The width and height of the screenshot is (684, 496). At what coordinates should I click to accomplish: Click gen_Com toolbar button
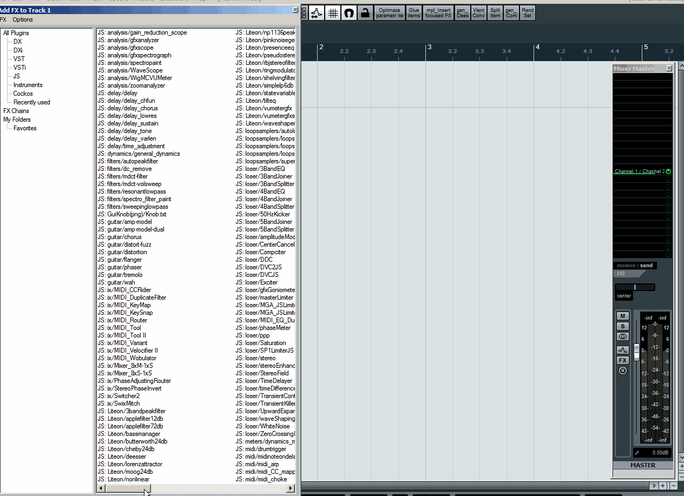point(511,13)
